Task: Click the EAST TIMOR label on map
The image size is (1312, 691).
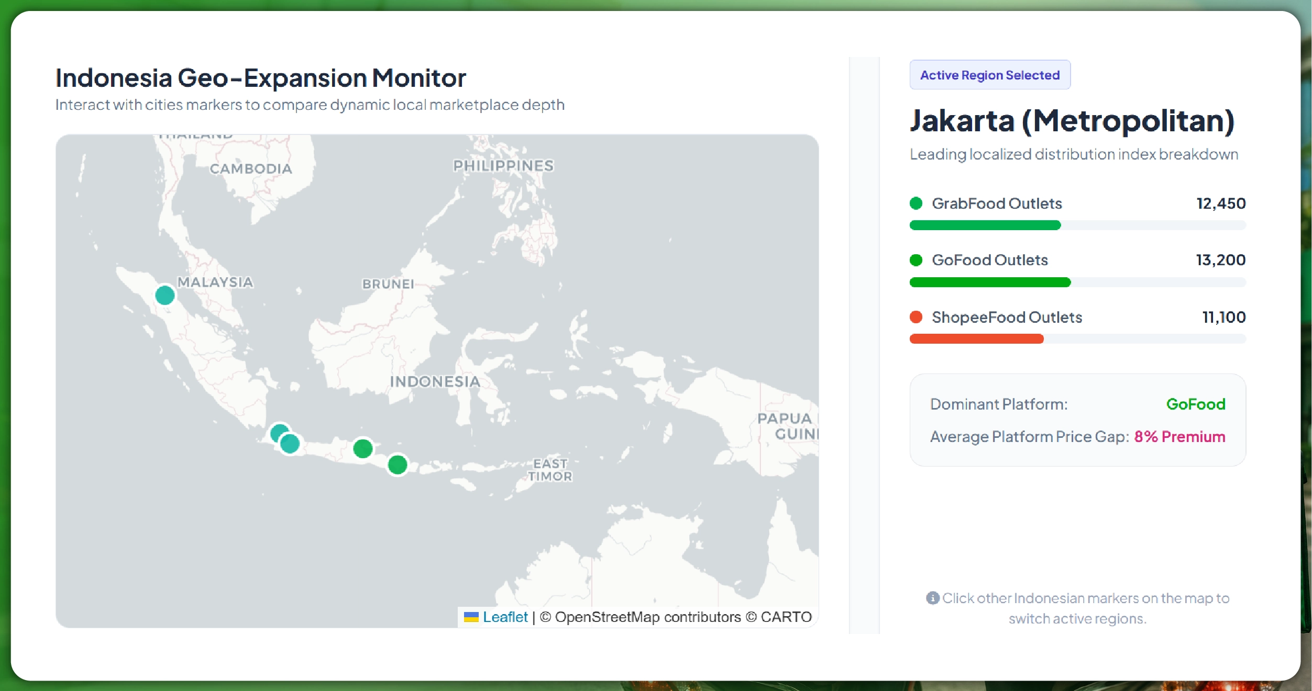Action: coord(550,470)
